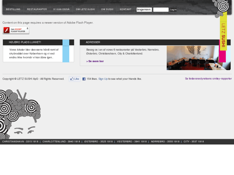The width and height of the screenshot is (234, 175).
Task: Follow the Se mere her link
Action: click(x=95, y=61)
